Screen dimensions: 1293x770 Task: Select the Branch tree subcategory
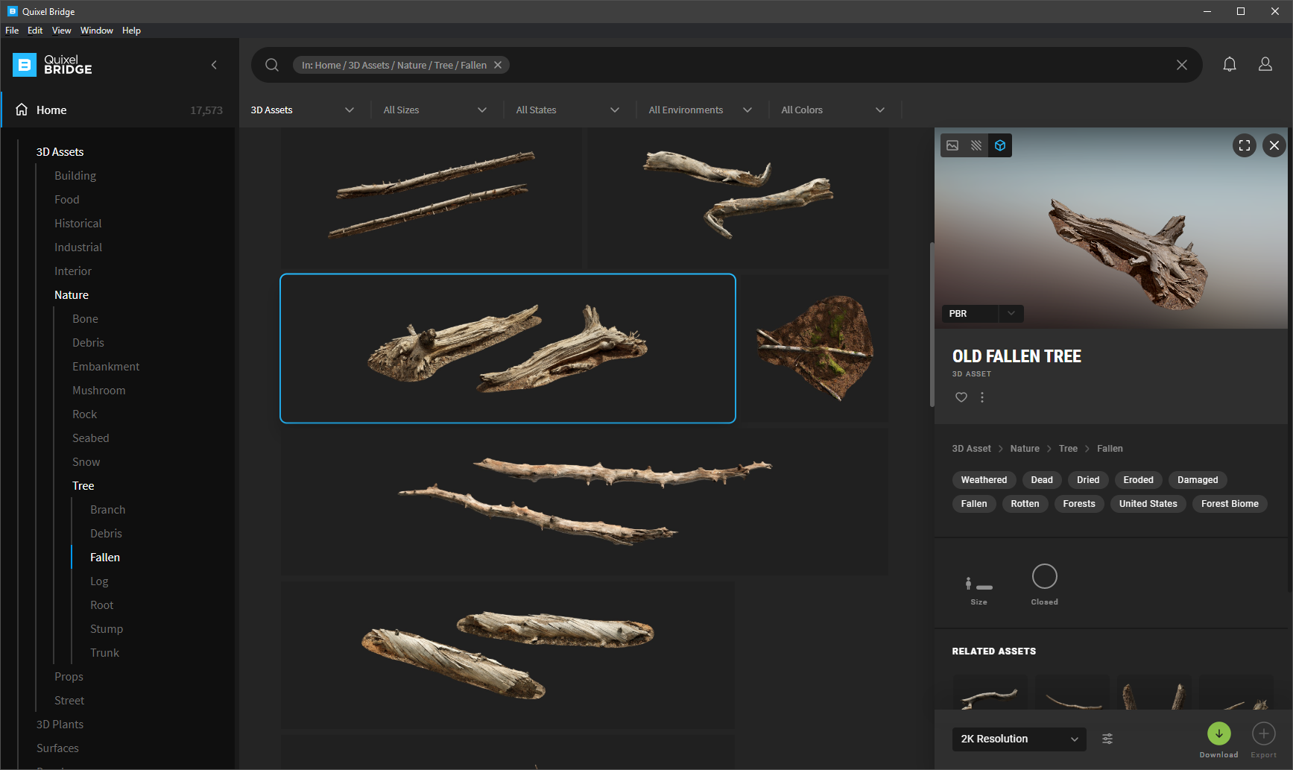point(108,510)
